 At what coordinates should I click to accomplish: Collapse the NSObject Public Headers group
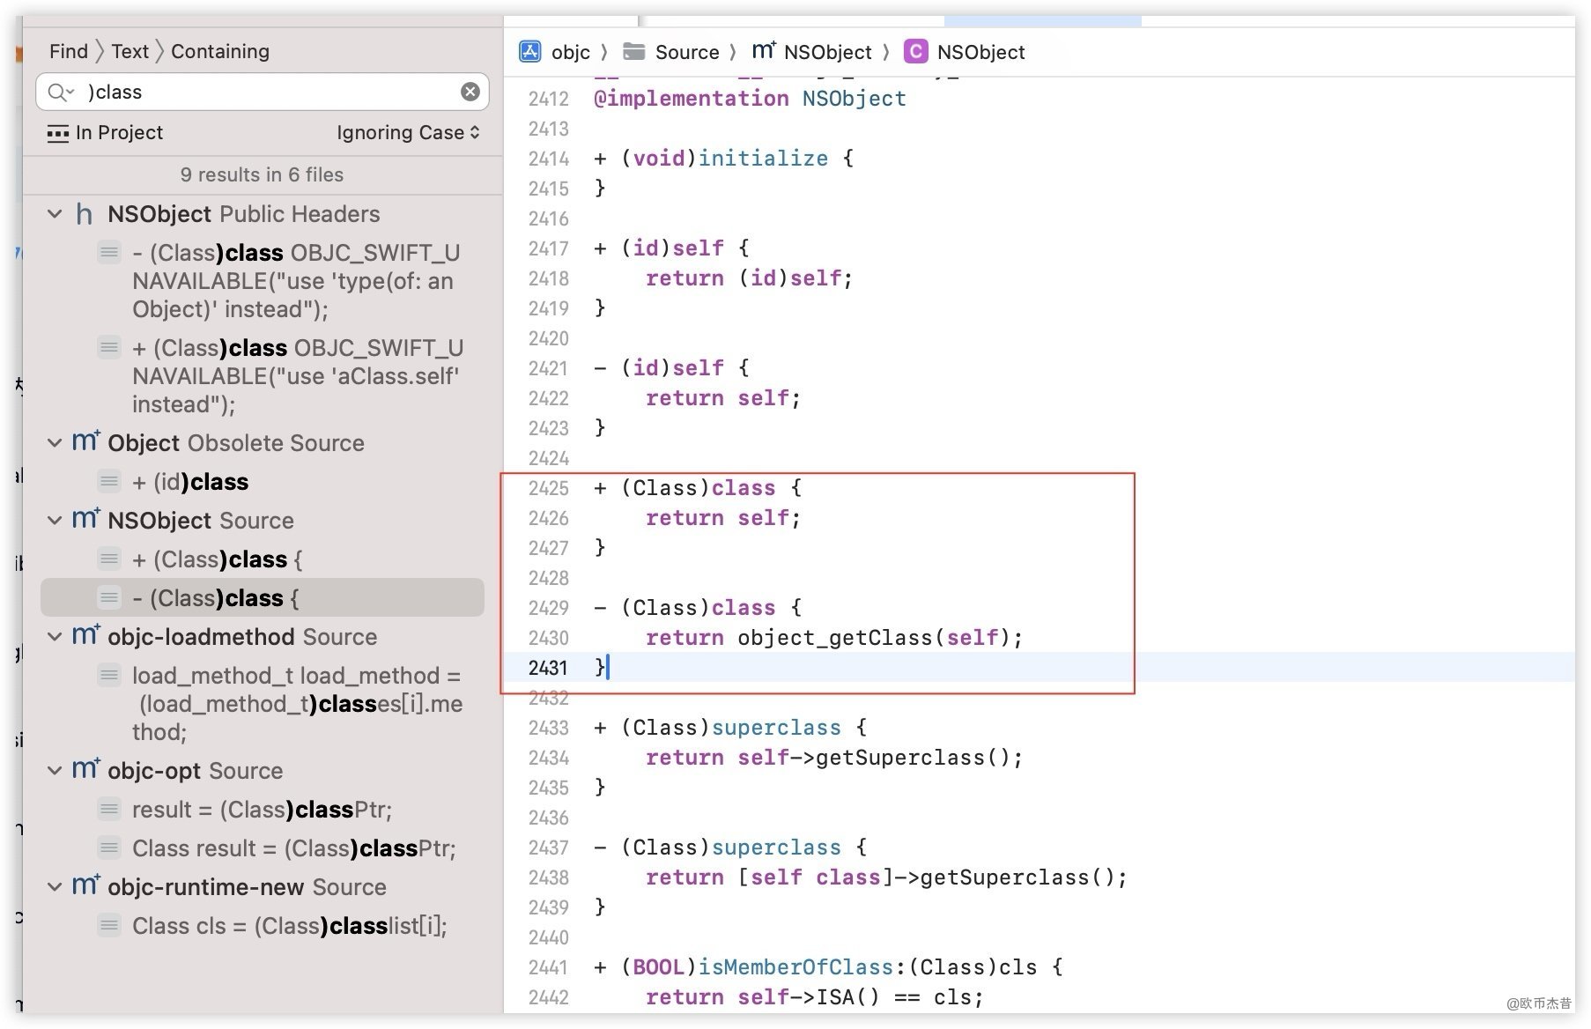55,214
